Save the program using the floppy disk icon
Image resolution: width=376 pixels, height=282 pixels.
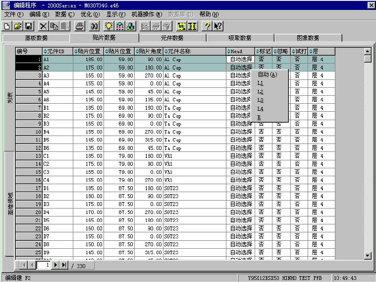28,26
